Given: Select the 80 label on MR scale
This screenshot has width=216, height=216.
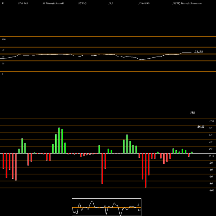Looking at the screenshot, I should pyautogui.click(x=211, y=128).
